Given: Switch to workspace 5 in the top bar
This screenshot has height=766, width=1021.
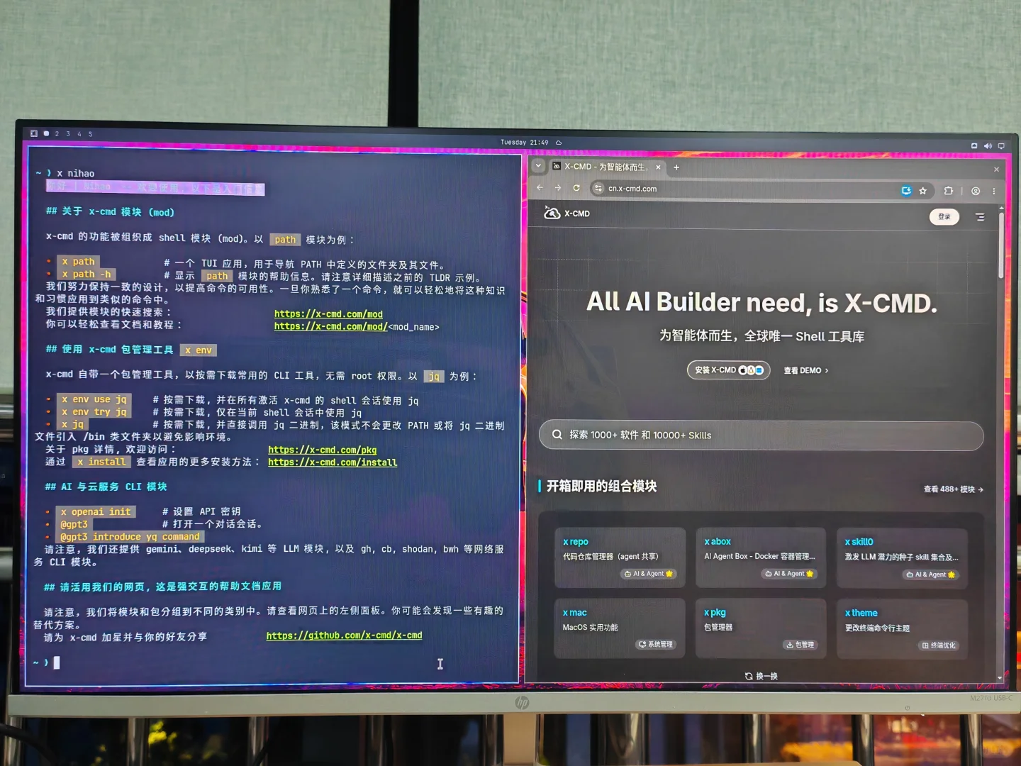Looking at the screenshot, I should 91,133.
